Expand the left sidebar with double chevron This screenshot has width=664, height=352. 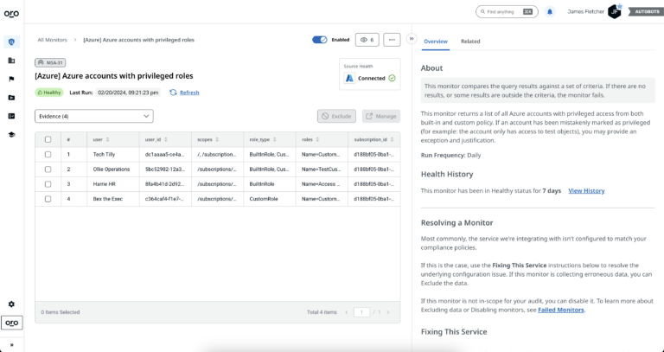(x=11, y=345)
